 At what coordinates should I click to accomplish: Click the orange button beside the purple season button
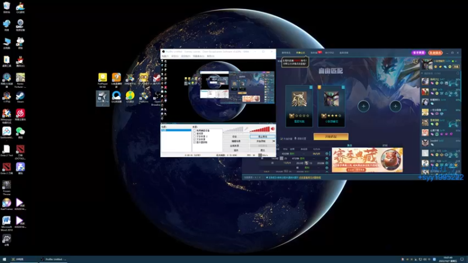(x=435, y=53)
